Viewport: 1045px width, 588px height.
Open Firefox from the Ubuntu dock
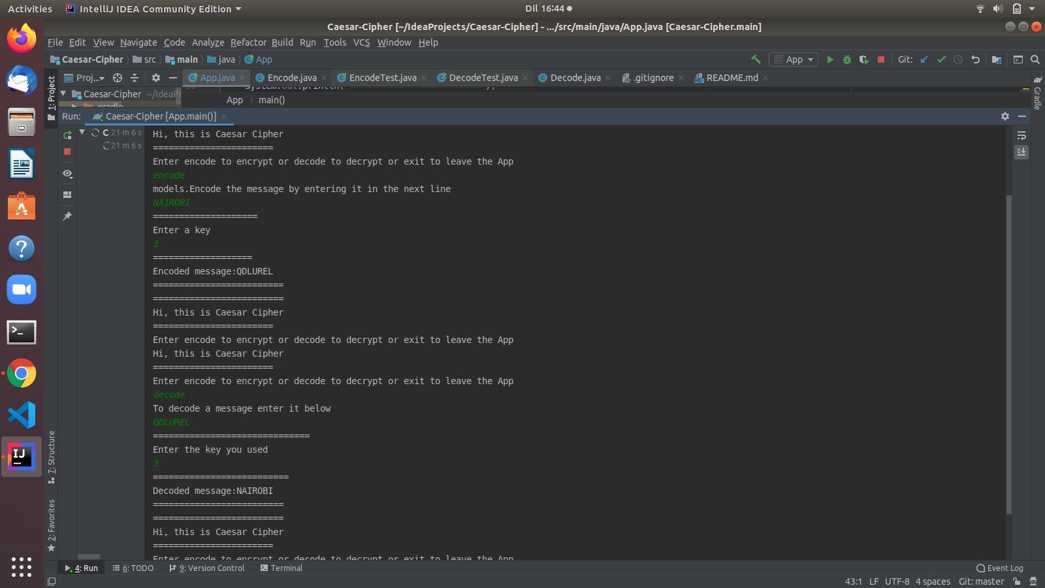pos(22,39)
